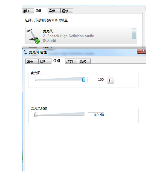The height and width of the screenshot is (182, 165).
Task: Click the microphone volume value field showing 100
Action: (x=95, y=80)
